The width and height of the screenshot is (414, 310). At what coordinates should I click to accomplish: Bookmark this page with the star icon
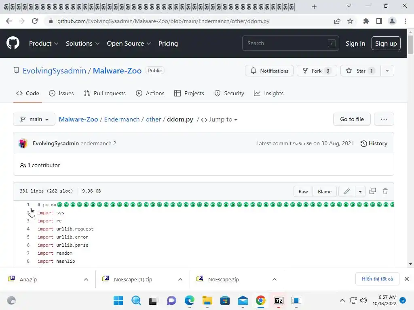(350, 21)
